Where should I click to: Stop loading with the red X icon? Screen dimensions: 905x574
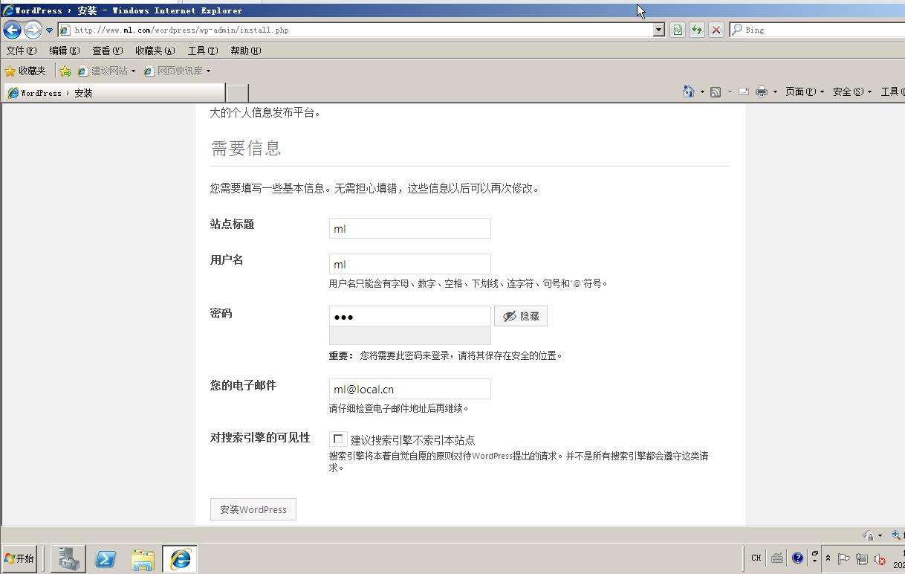pyautogui.click(x=716, y=30)
